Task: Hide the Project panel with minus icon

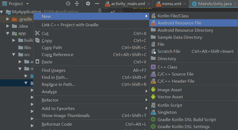Action: [x=97, y=4]
